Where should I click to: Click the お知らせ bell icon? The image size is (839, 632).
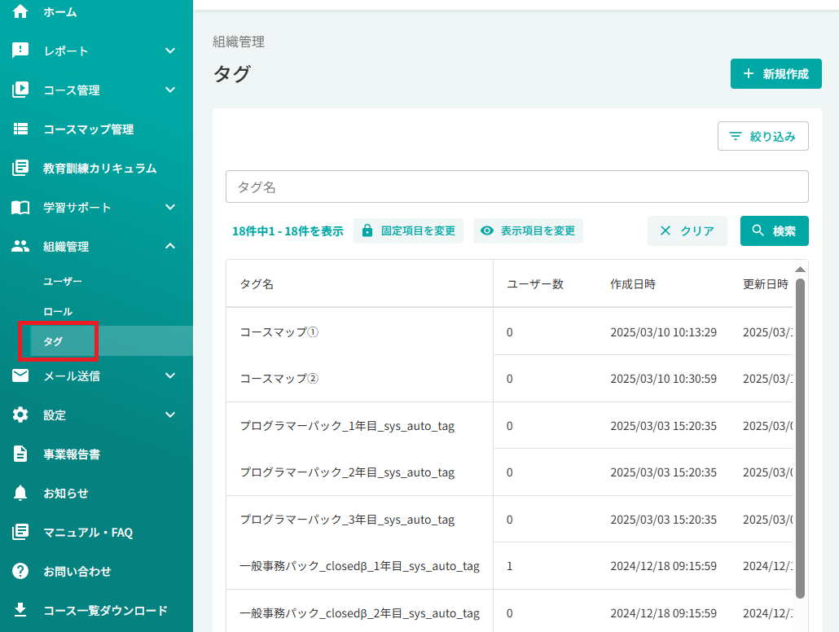[20, 493]
